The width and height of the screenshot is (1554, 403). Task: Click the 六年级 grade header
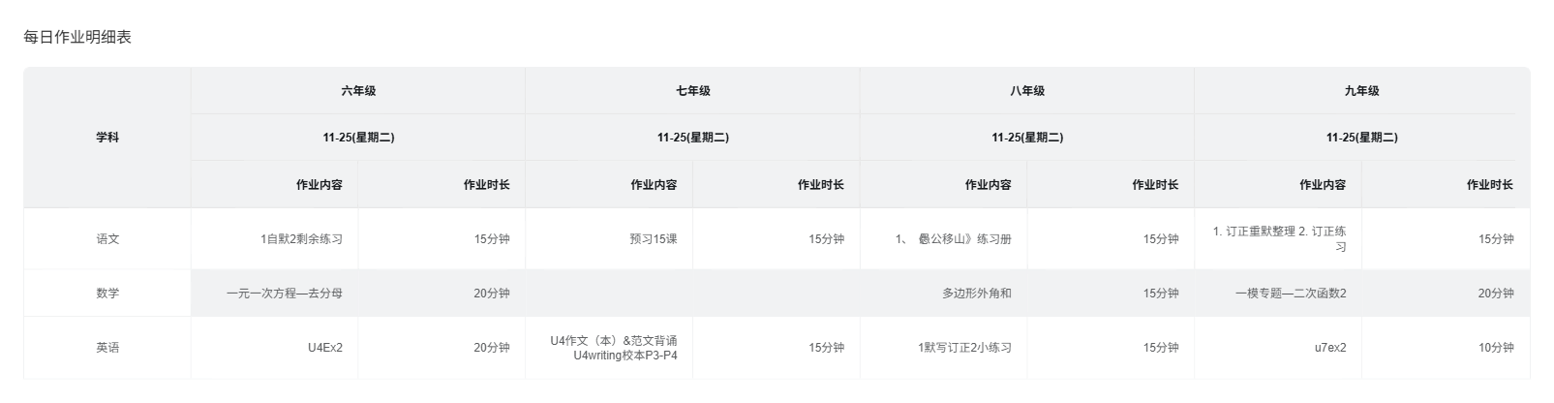pos(358,91)
